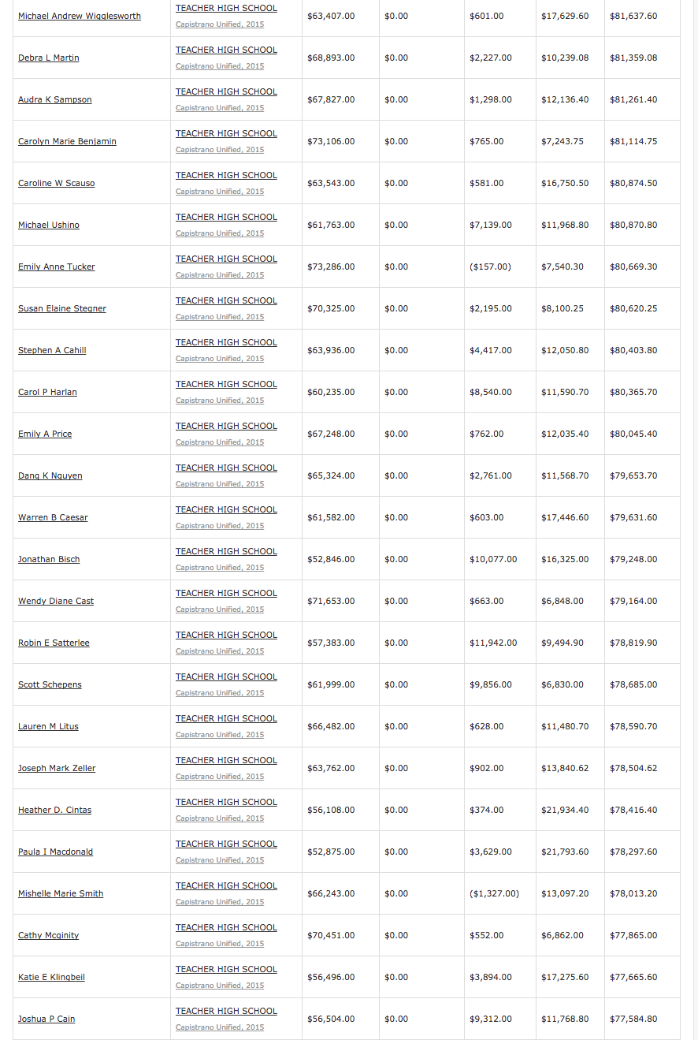Click the Heather D. Cintas link

(55, 810)
